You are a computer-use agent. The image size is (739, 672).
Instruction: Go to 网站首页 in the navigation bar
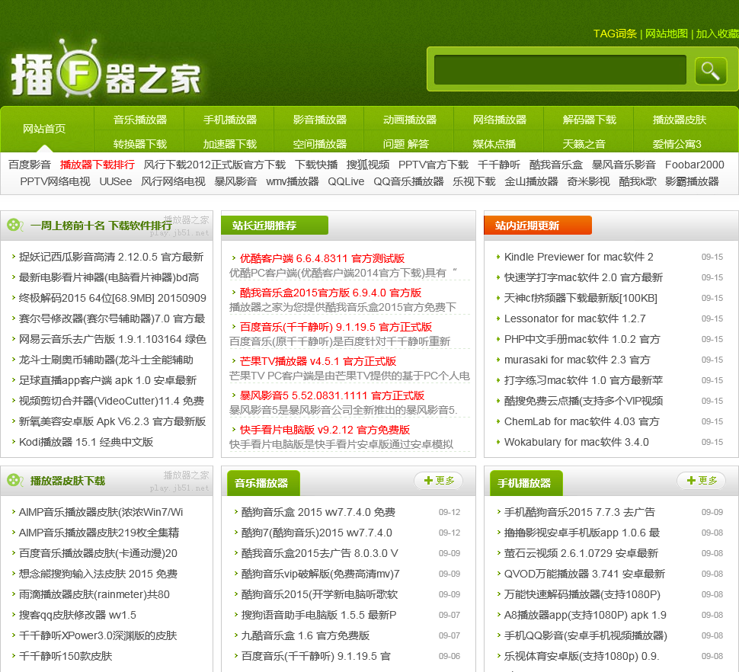point(44,129)
